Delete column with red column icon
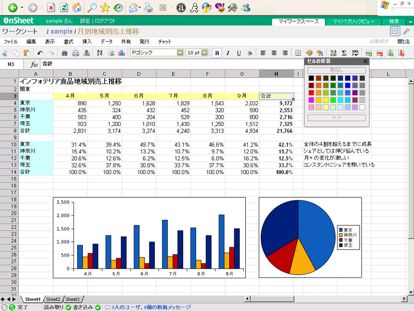 click(x=402, y=53)
